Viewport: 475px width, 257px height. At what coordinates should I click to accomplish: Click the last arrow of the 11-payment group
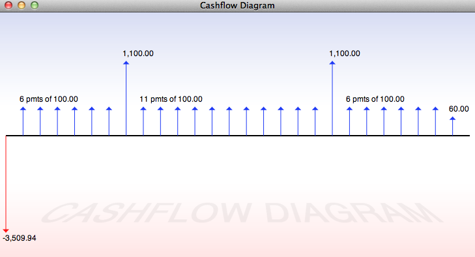coord(315,121)
